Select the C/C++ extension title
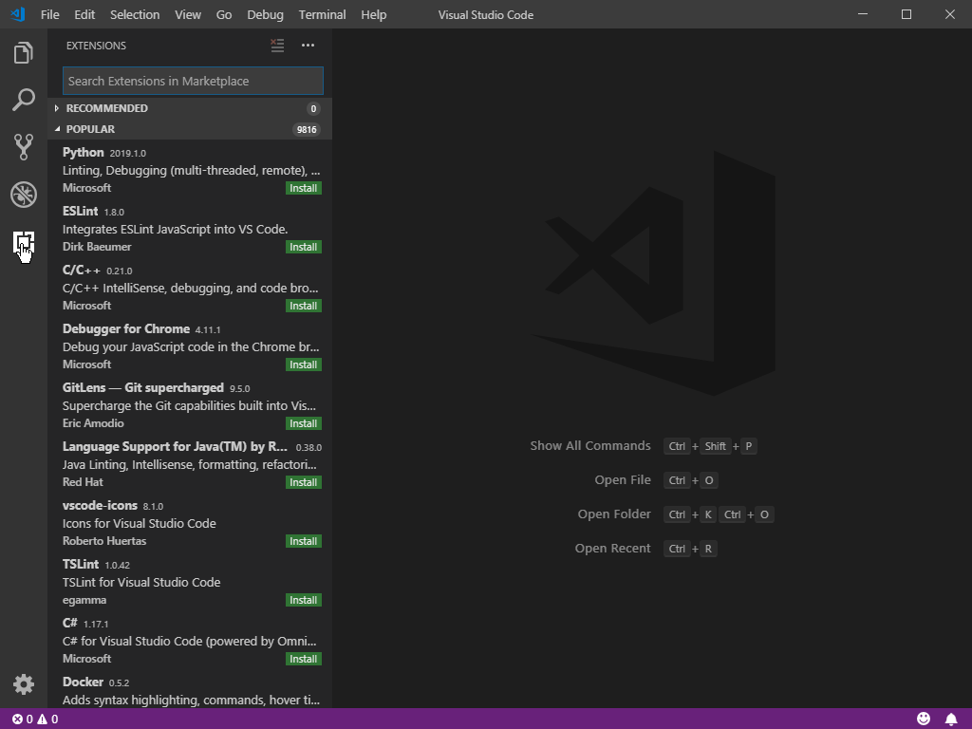The height and width of the screenshot is (729, 972). (x=82, y=271)
